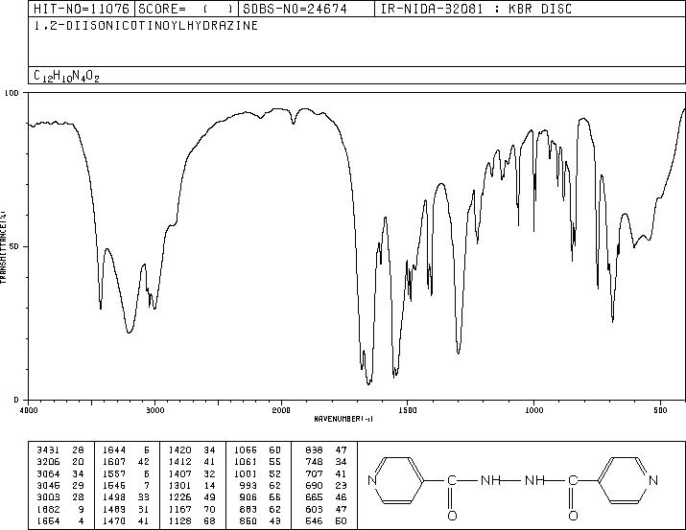686x530 pixels.
Task: Select peak table value 1607
Action: (x=114, y=461)
